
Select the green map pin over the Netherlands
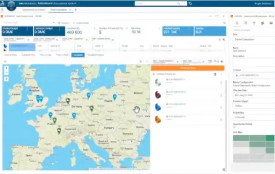[x=68, y=101]
